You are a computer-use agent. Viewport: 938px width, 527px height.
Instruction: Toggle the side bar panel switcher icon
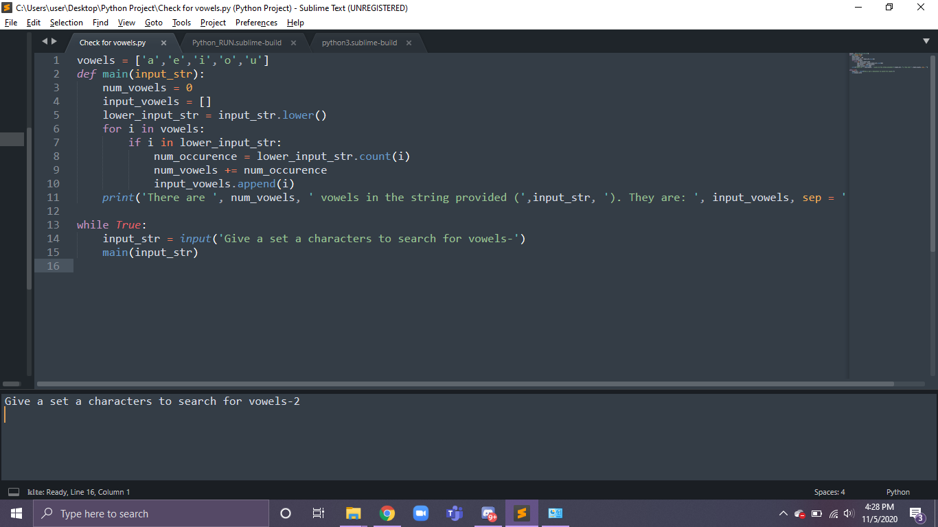coord(14,492)
